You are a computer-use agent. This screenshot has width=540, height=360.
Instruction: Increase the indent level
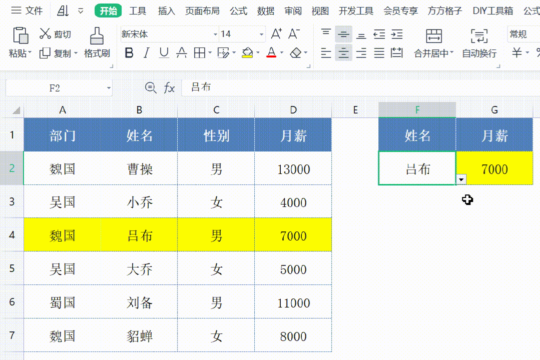(x=397, y=34)
